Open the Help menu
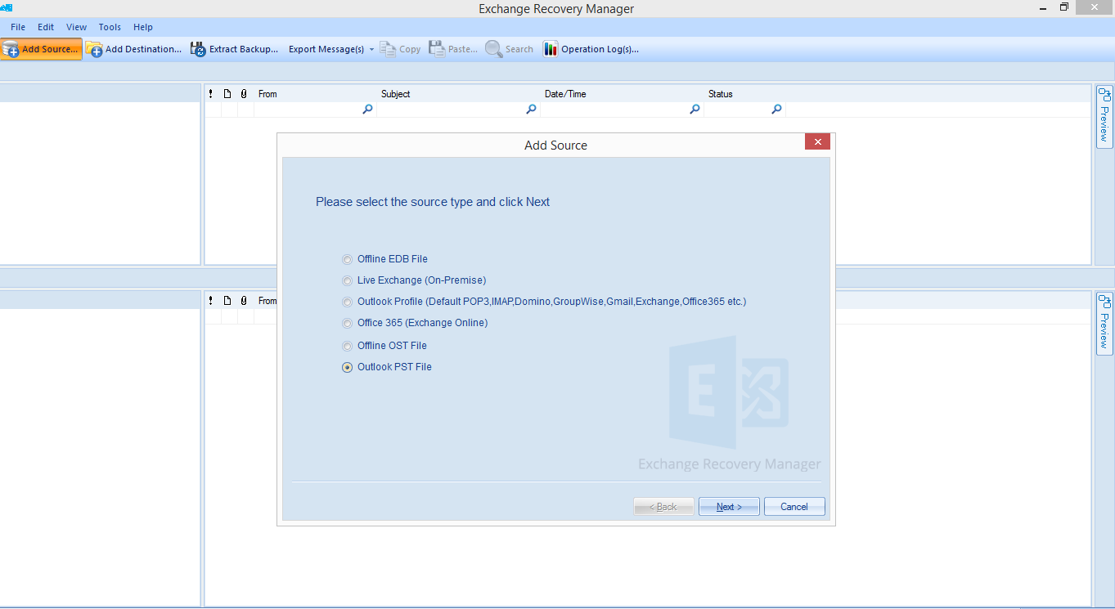The width and height of the screenshot is (1115, 609). pos(143,27)
